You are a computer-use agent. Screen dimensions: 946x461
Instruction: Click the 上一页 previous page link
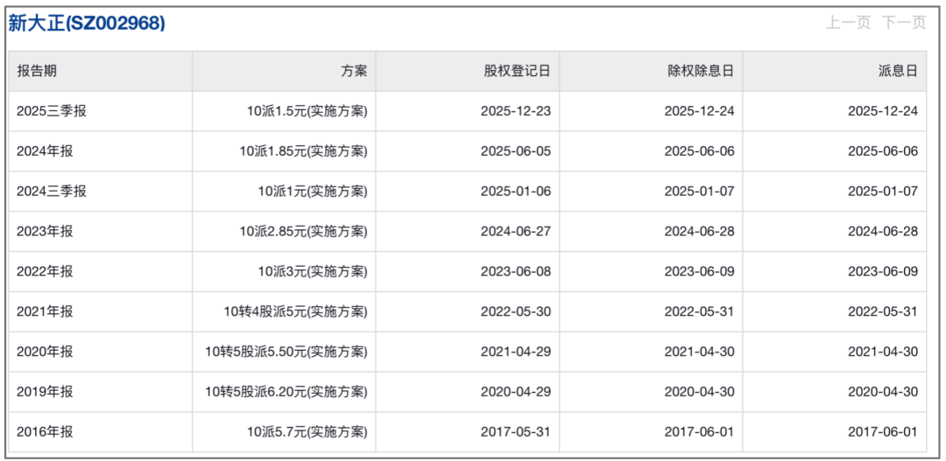click(847, 23)
